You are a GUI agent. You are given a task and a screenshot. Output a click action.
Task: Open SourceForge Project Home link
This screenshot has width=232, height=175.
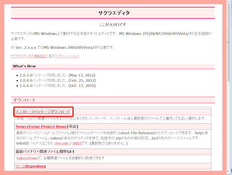point(41,126)
